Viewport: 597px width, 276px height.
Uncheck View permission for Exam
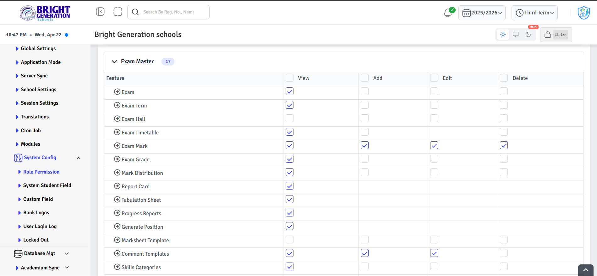pyautogui.click(x=289, y=91)
